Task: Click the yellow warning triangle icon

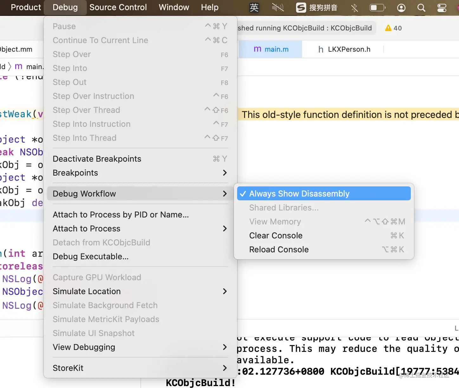Action: (388, 28)
